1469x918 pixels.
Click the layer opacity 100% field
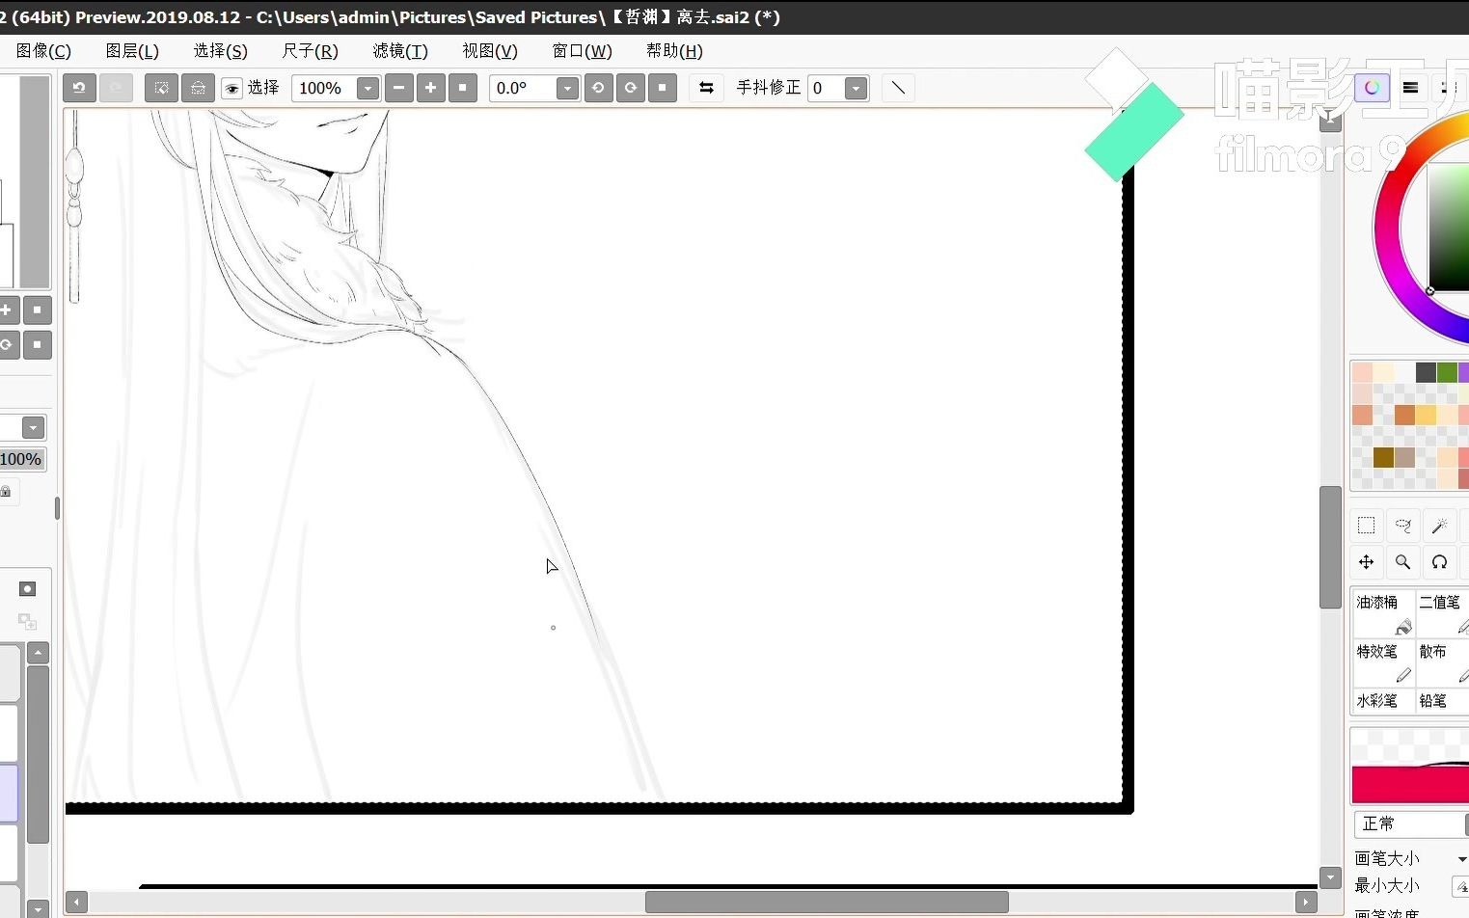click(21, 459)
